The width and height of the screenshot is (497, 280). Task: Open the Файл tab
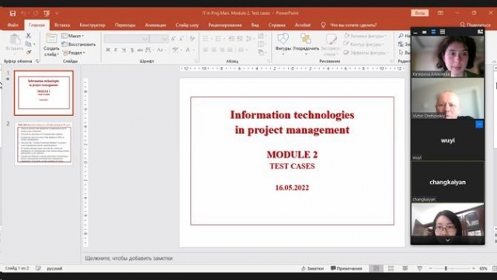(13, 25)
